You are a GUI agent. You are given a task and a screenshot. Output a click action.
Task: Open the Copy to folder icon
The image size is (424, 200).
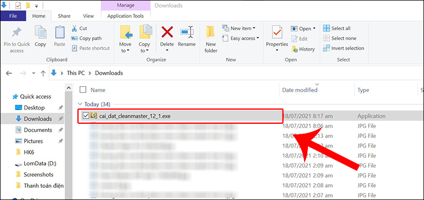click(145, 32)
